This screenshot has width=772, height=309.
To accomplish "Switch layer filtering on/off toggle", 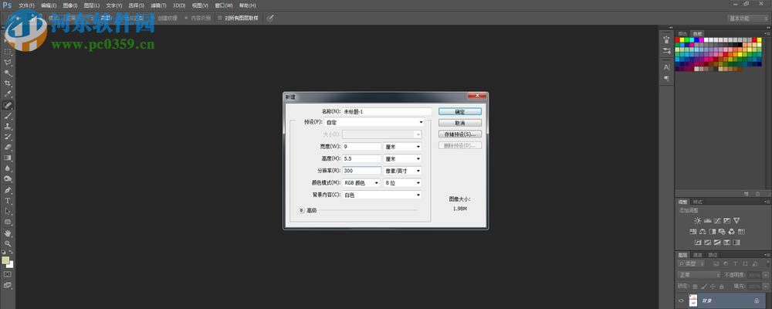I will [768, 263].
